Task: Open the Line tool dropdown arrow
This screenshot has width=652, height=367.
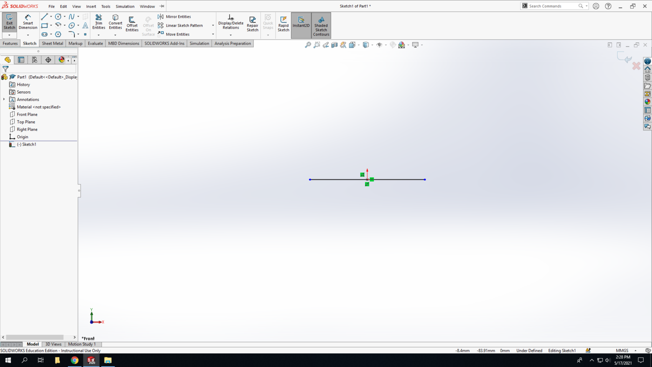Action: 51,17
